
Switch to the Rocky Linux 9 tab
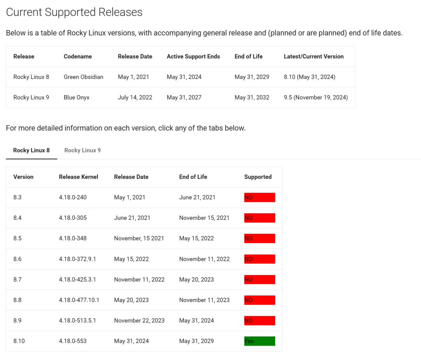pos(82,150)
